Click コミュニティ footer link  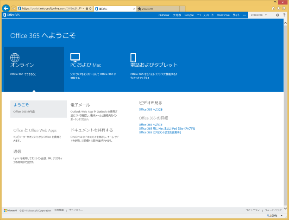[x=252, y=210]
